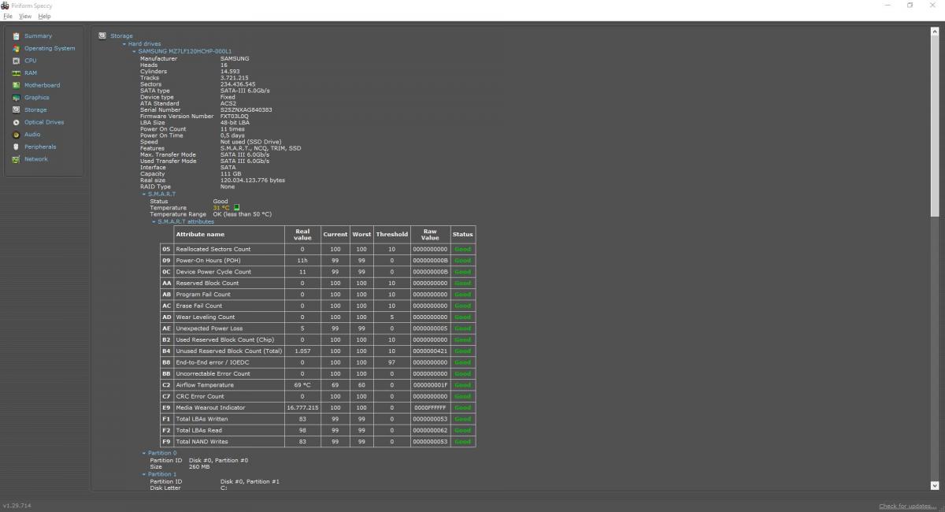Collapse the S.M.A.R.T section
Image resolution: width=945 pixels, height=512 pixels.
click(144, 194)
